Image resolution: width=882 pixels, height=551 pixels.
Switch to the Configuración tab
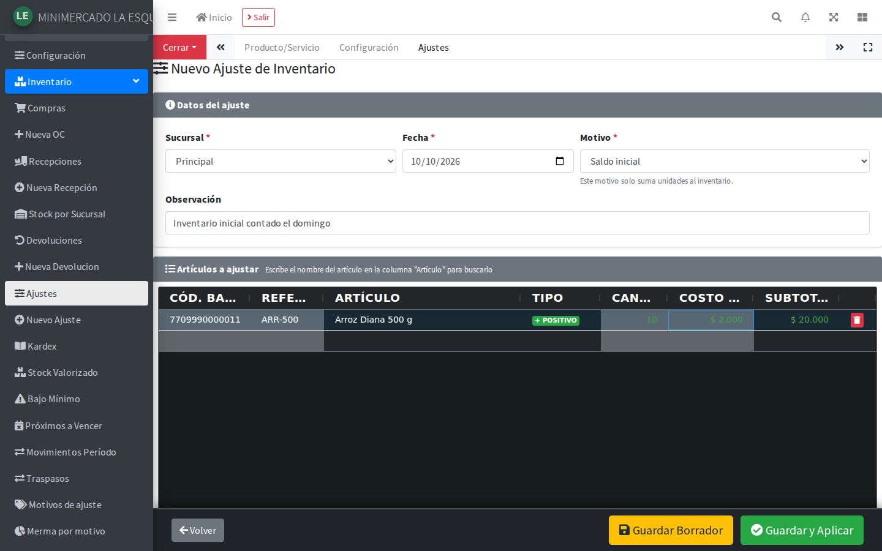click(369, 47)
